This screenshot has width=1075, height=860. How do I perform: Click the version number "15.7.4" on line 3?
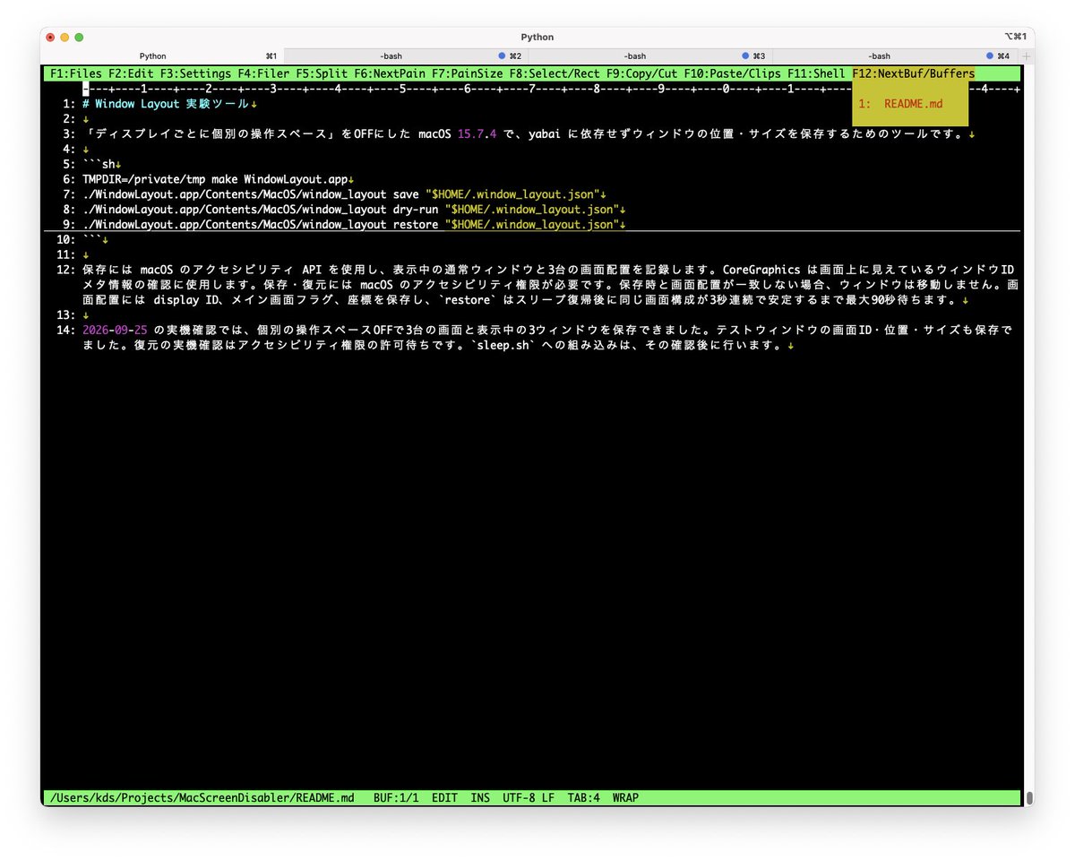point(477,134)
